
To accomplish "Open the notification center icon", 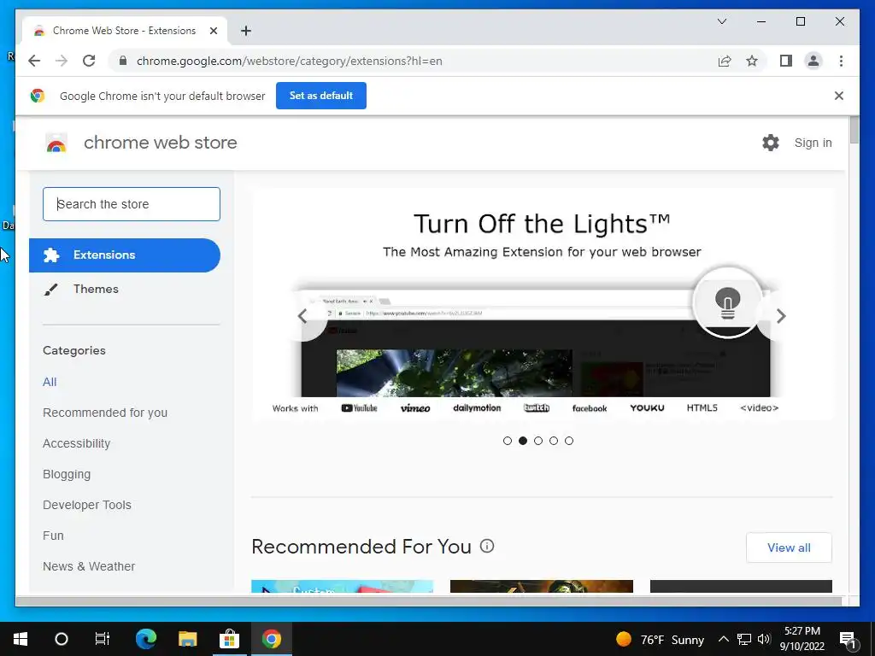I will pos(848,639).
